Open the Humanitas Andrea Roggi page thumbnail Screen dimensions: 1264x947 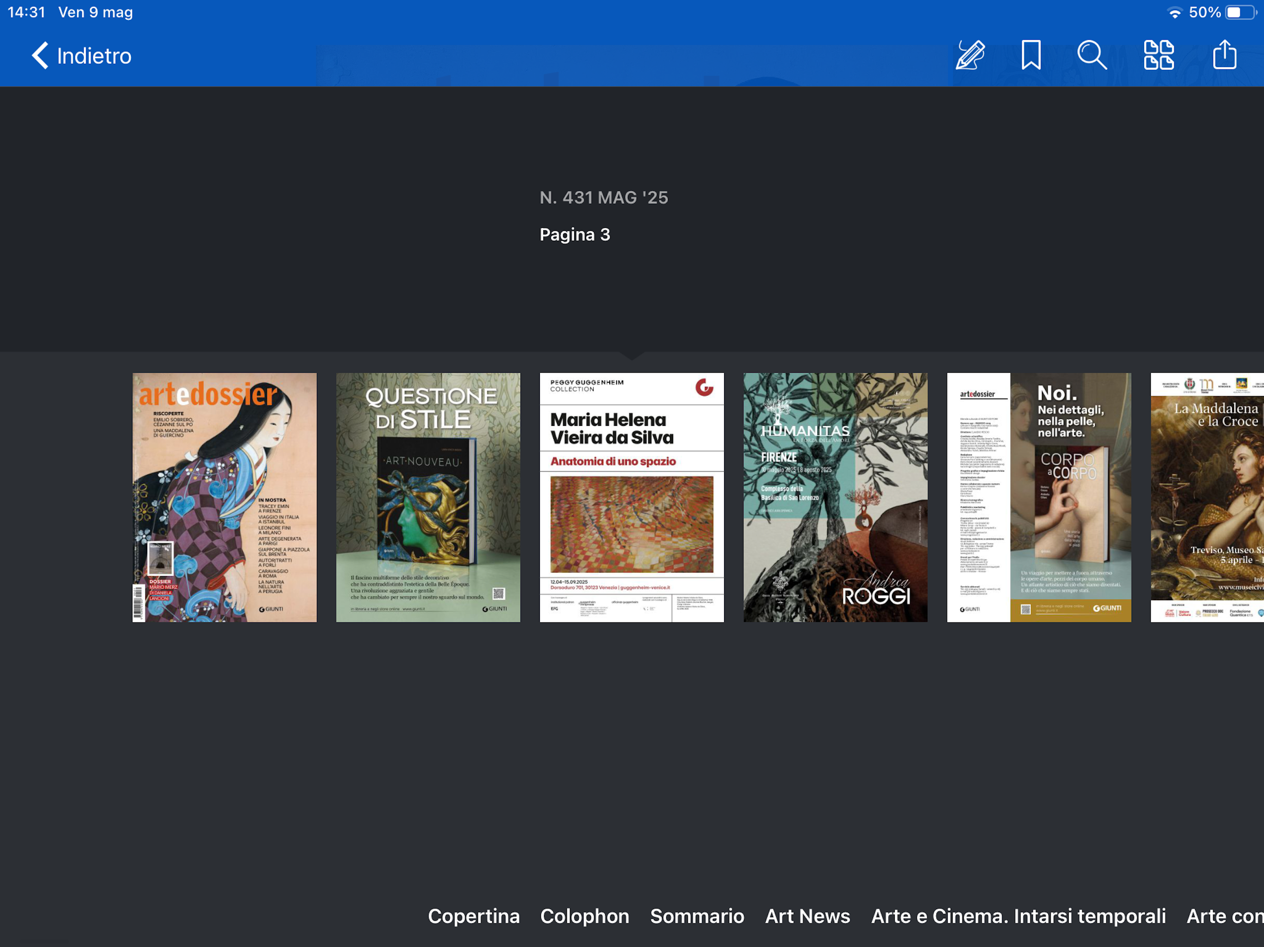[x=835, y=497]
